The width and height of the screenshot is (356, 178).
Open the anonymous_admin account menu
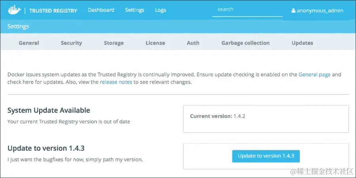317,10
